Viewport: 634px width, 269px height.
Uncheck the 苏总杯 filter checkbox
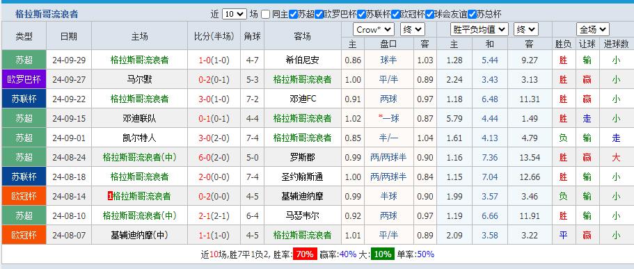(472, 15)
